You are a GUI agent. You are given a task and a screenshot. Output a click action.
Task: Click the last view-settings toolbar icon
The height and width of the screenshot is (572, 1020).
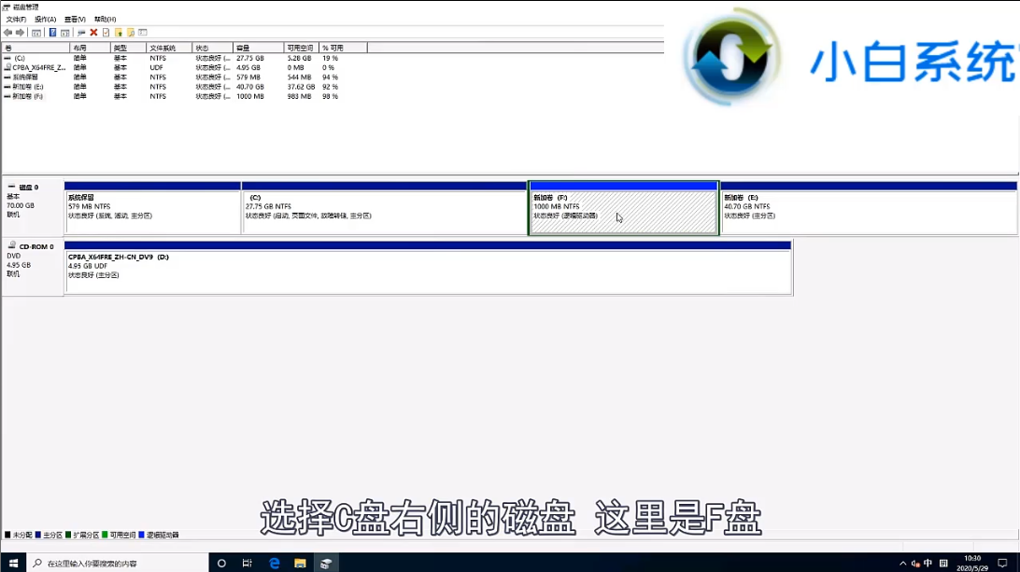143,33
